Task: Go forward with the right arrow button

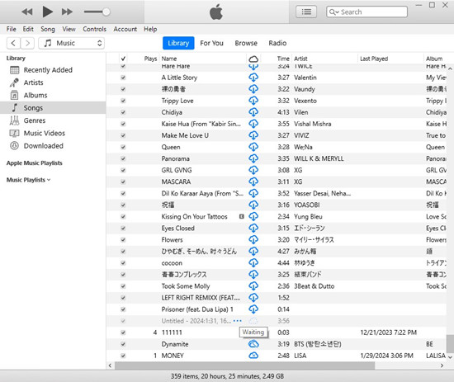Action: coord(27,43)
